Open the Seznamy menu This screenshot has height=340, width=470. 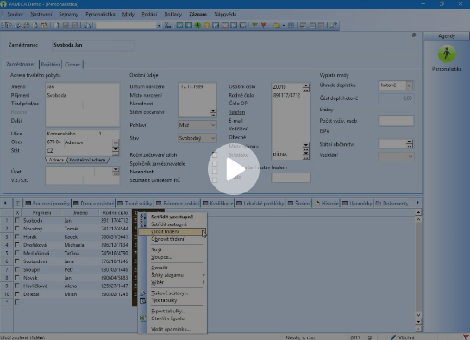click(69, 14)
